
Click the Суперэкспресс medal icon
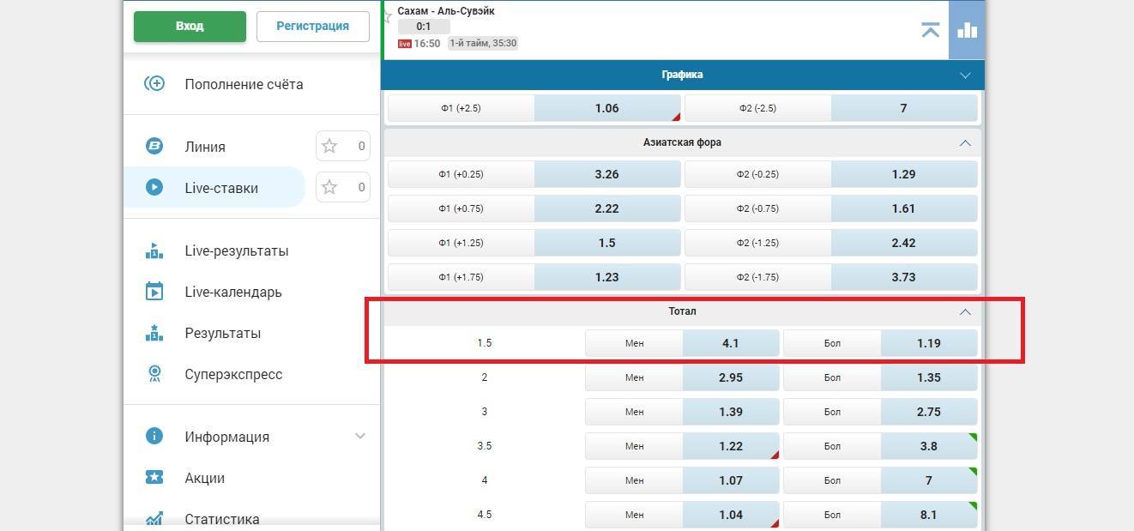154,374
